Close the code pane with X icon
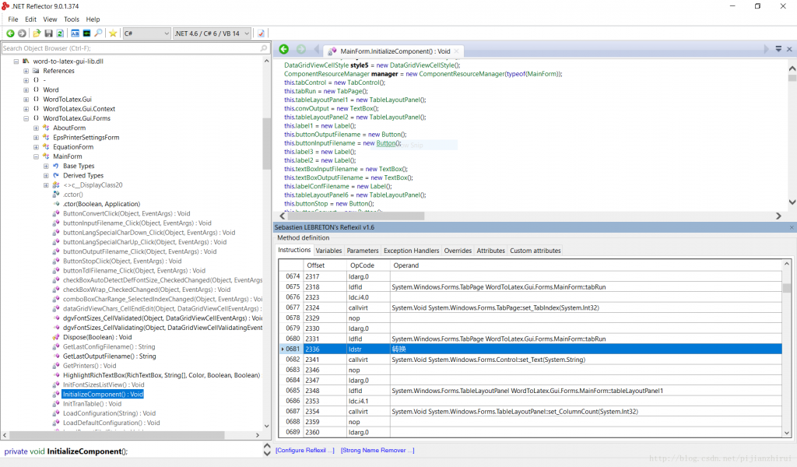 click(x=789, y=49)
